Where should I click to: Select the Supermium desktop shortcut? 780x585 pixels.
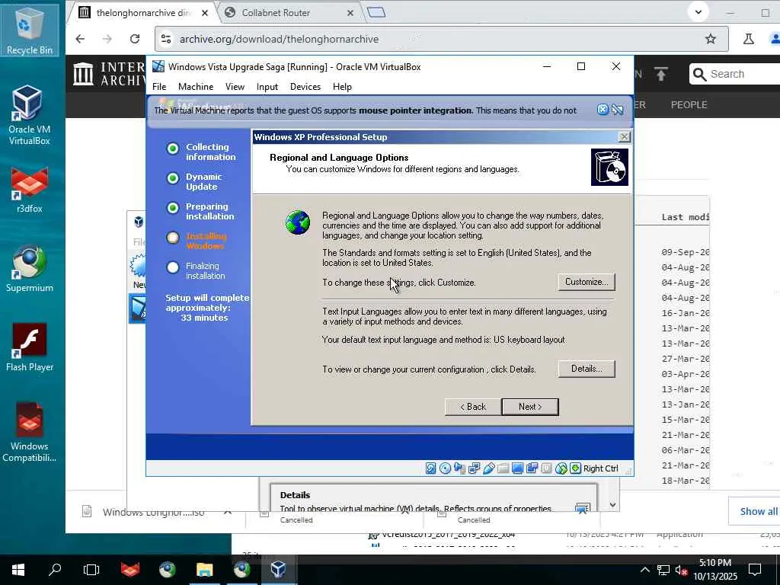point(30,269)
